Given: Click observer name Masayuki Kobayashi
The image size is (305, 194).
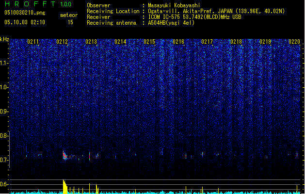Looking at the screenshot, I should [174, 5].
